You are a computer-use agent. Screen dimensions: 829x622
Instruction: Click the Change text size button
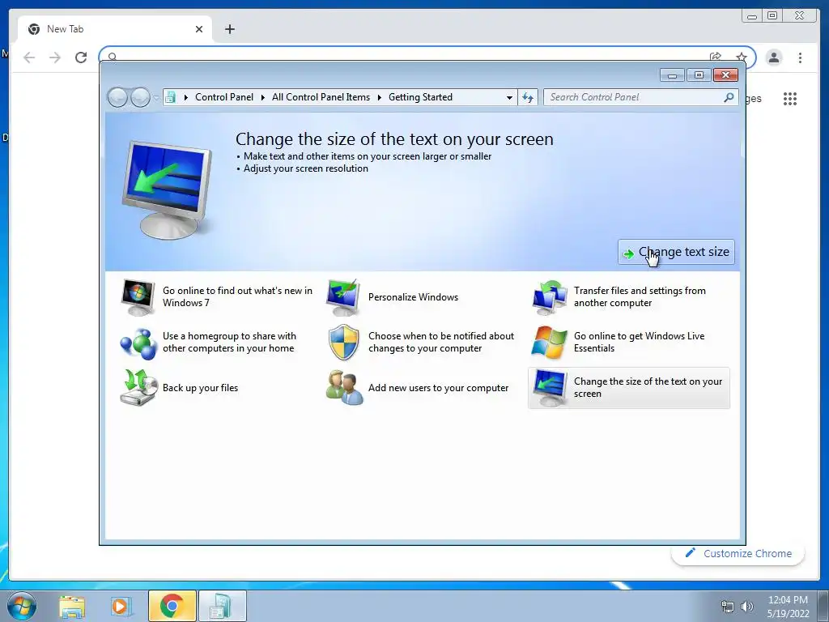[x=676, y=253]
